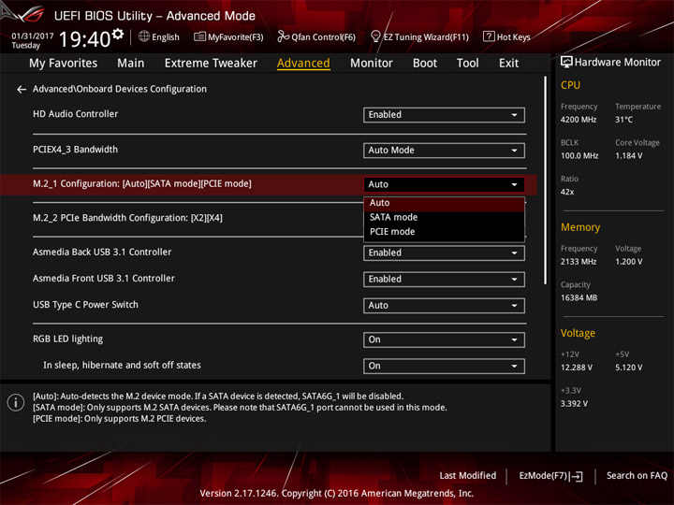
Task: Click CPU frequency value 4200 MHz
Action: [x=579, y=120]
